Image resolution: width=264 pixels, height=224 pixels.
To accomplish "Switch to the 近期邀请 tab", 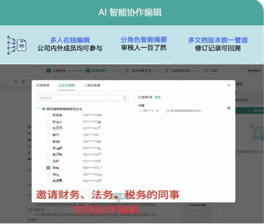I will click(43, 86).
